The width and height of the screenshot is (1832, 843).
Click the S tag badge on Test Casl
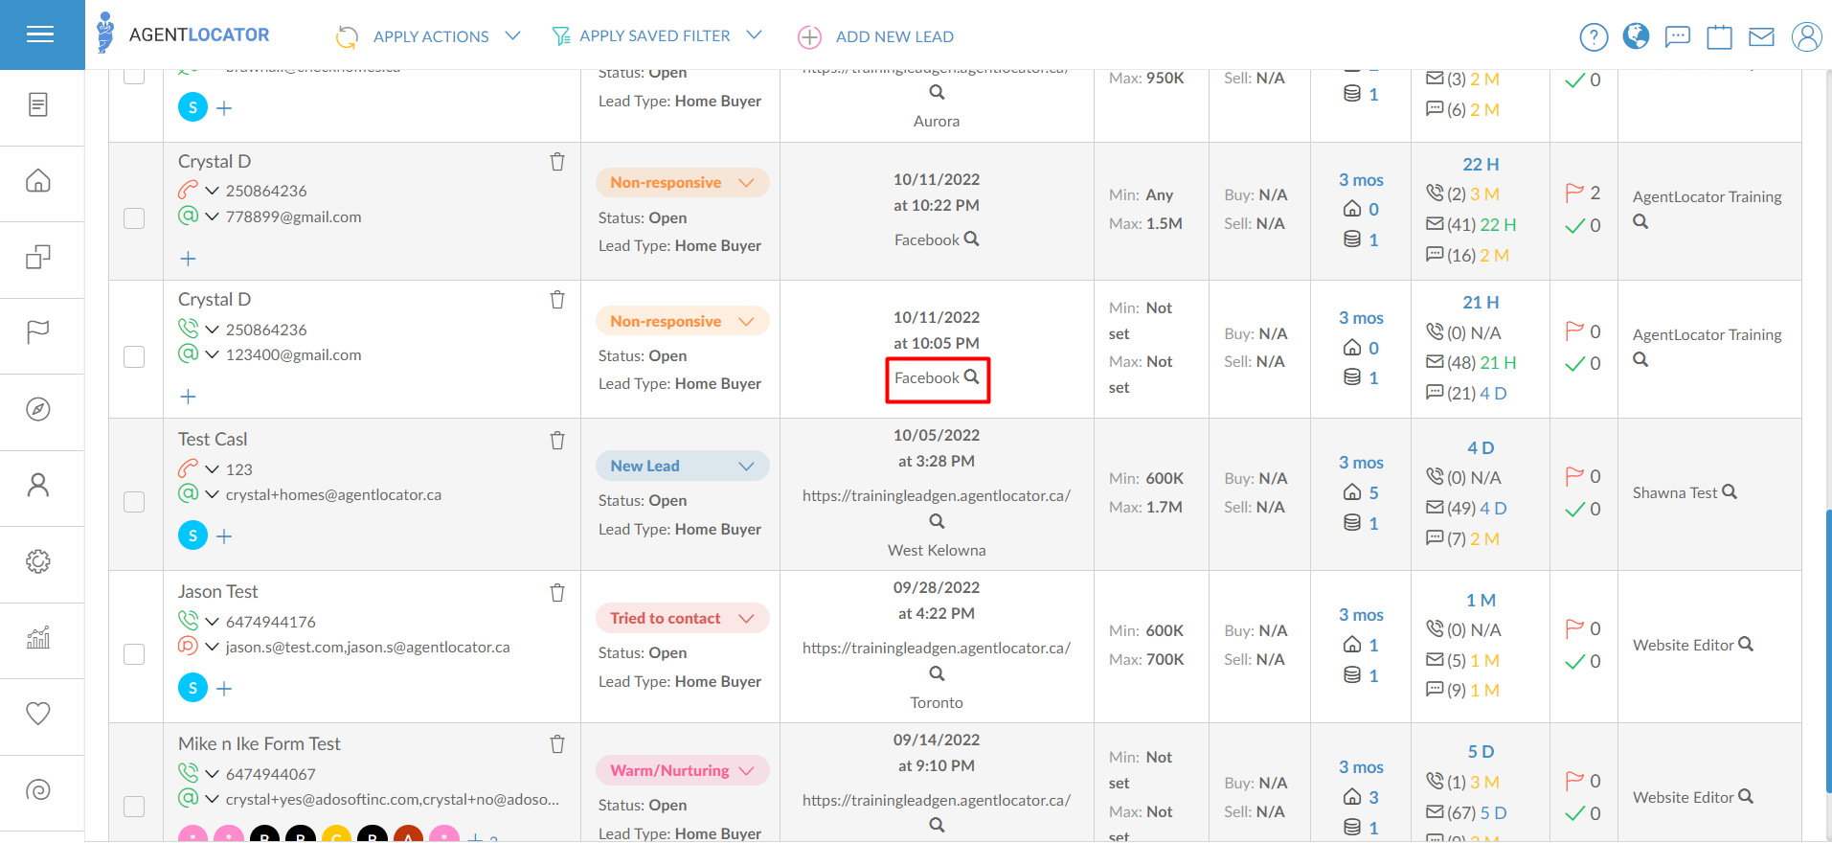coord(192,535)
